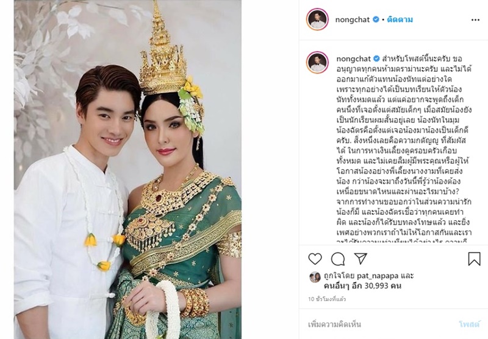Click the verified badge in header
This screenshot has width=488, height=339.
coord(376,19)
